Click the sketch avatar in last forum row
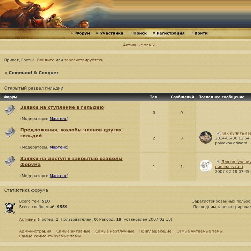Viewport: 251px width, 251px height. pyautogui.click(x=206, y=166)
